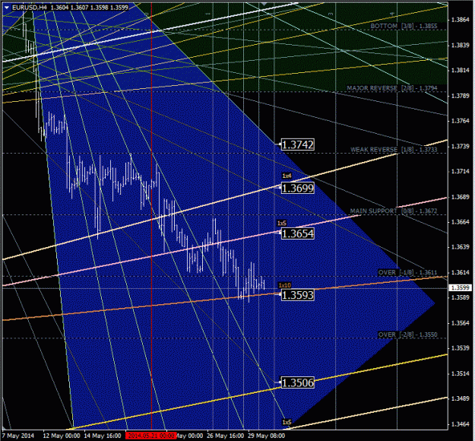The image size is (475, 441).
Task: Click the 12 May 00:00 time label
Action: 62,436
